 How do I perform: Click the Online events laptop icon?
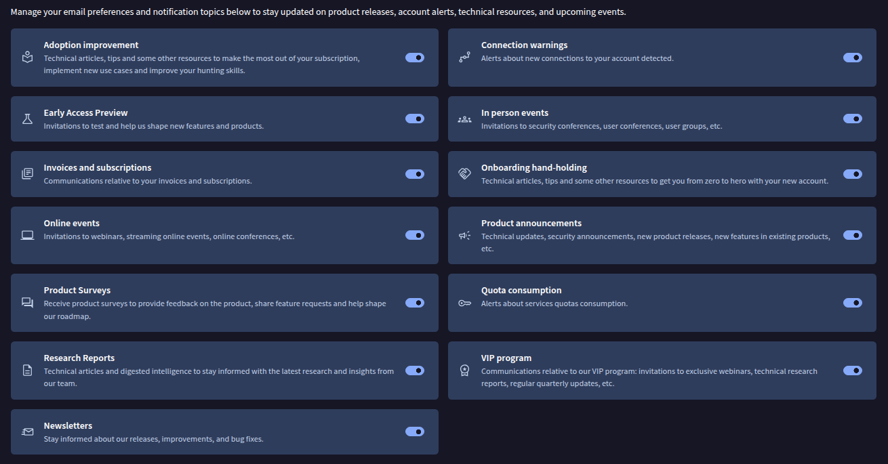[27, 235]
